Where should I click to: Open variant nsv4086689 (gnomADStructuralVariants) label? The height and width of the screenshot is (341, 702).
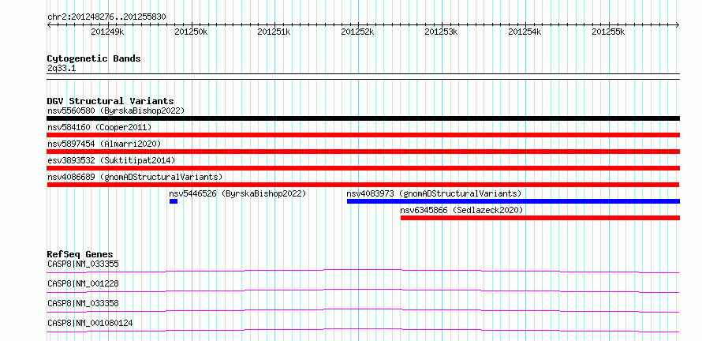(135, 177)
